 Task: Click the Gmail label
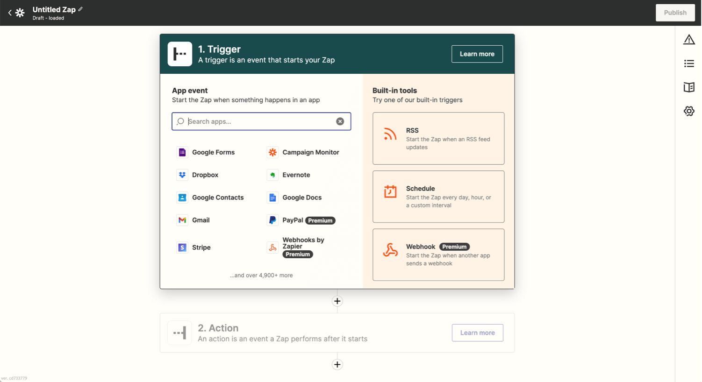pos(201,220)
